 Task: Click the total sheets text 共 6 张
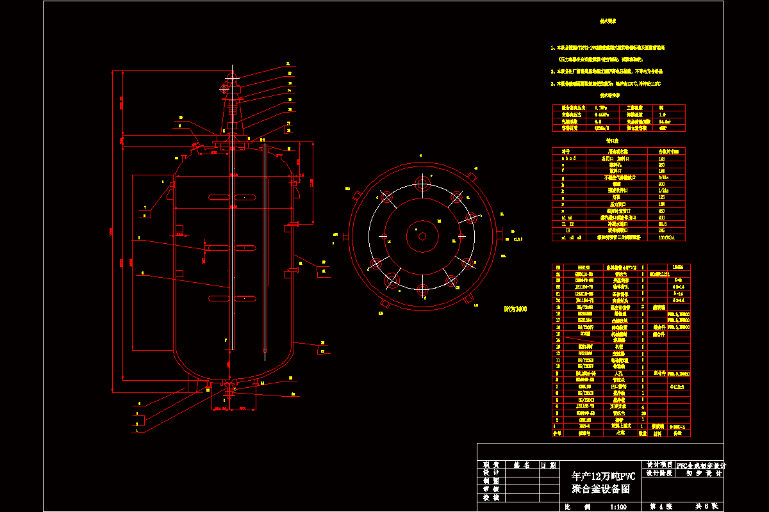[707, 506]
